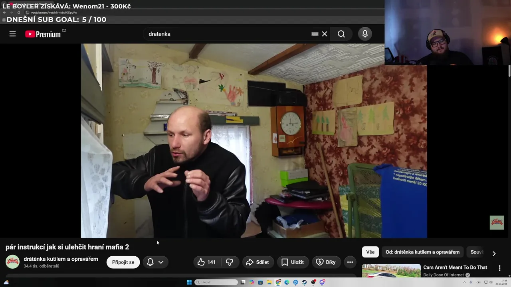The width and height of the screenshot is (511, 287).
Task: Save the video via Uložit
Action: click(293, 262)
